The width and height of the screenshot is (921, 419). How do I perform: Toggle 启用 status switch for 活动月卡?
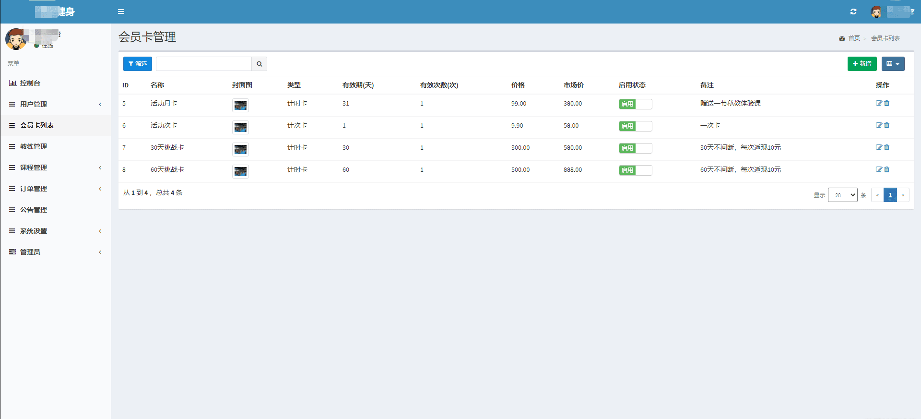[635, 104]
